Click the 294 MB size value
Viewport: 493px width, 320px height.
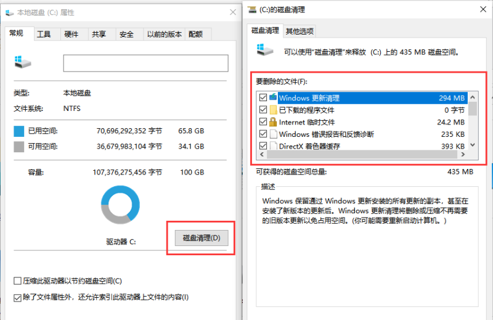point(452,98)
